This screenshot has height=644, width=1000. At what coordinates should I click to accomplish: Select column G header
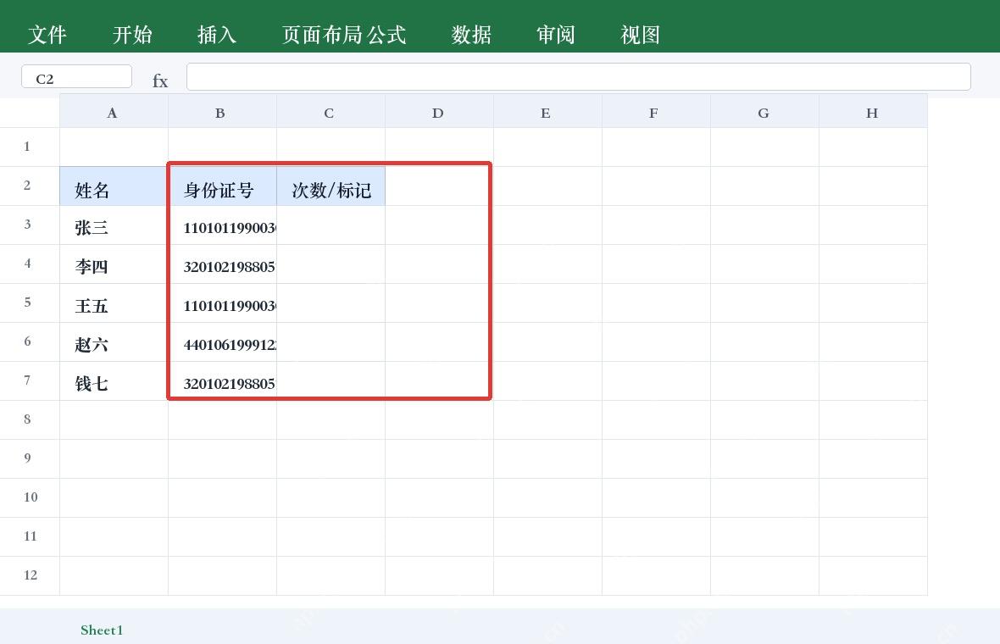click(764, 112)
